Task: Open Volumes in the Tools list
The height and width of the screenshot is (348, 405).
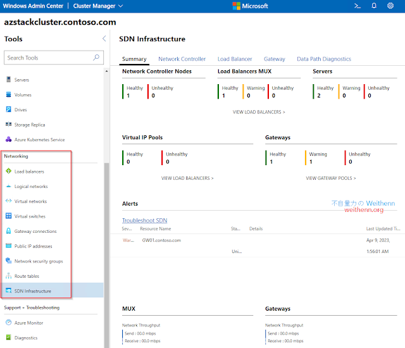Action: (x=23, y=95)
